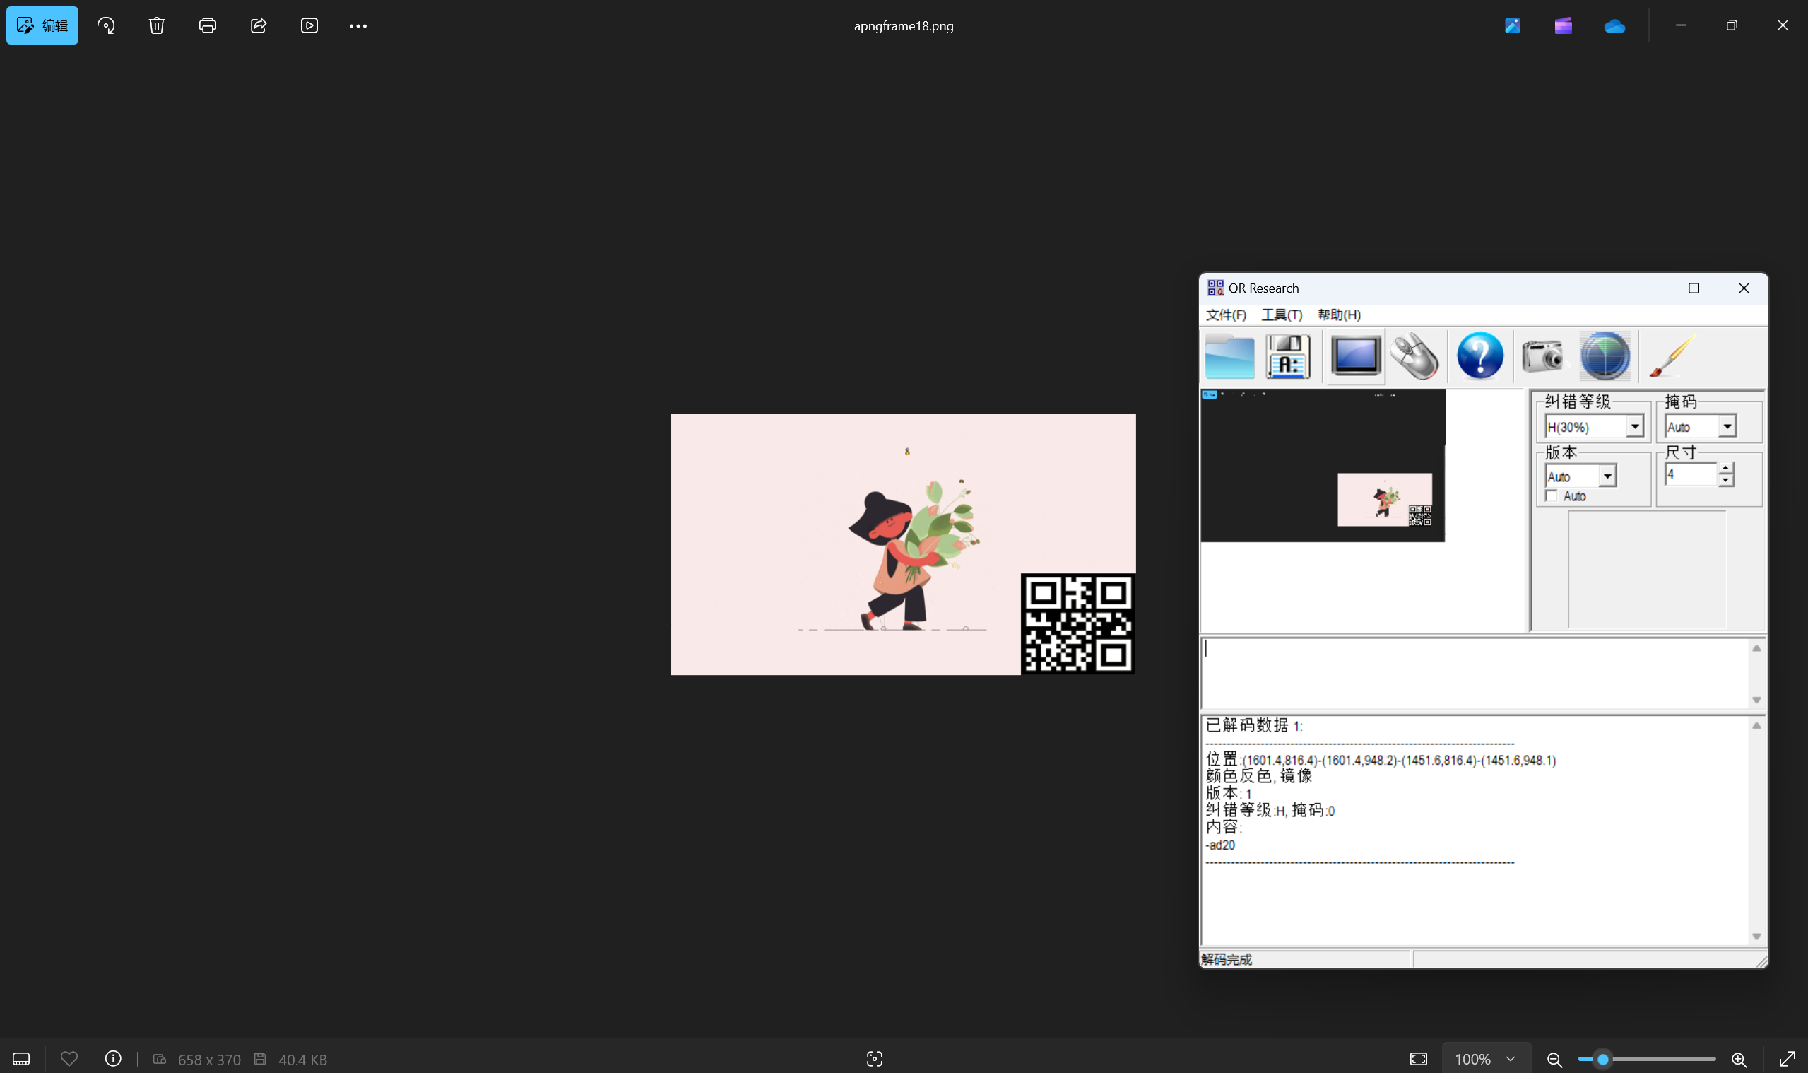Click the 658 x 370 dimensions text

209,1060
